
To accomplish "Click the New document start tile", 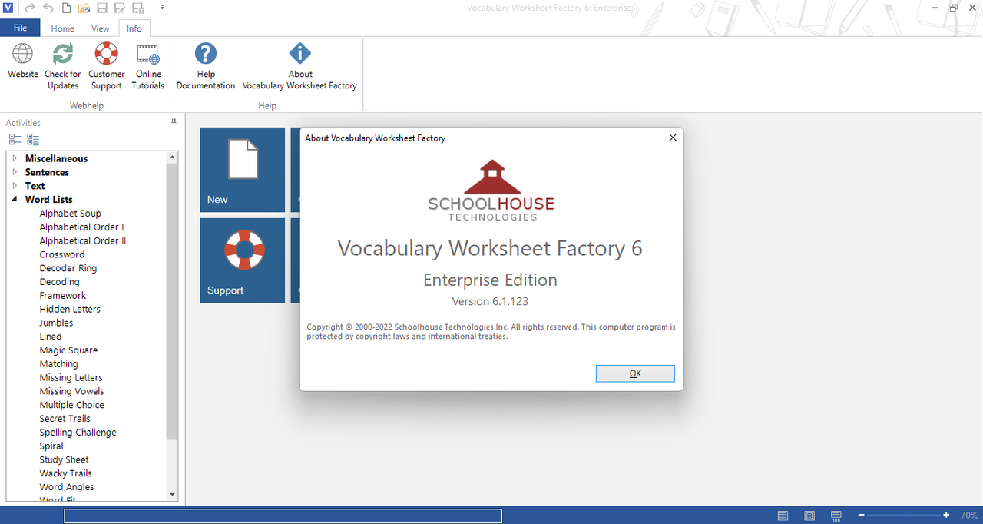I will pos(243,170).
